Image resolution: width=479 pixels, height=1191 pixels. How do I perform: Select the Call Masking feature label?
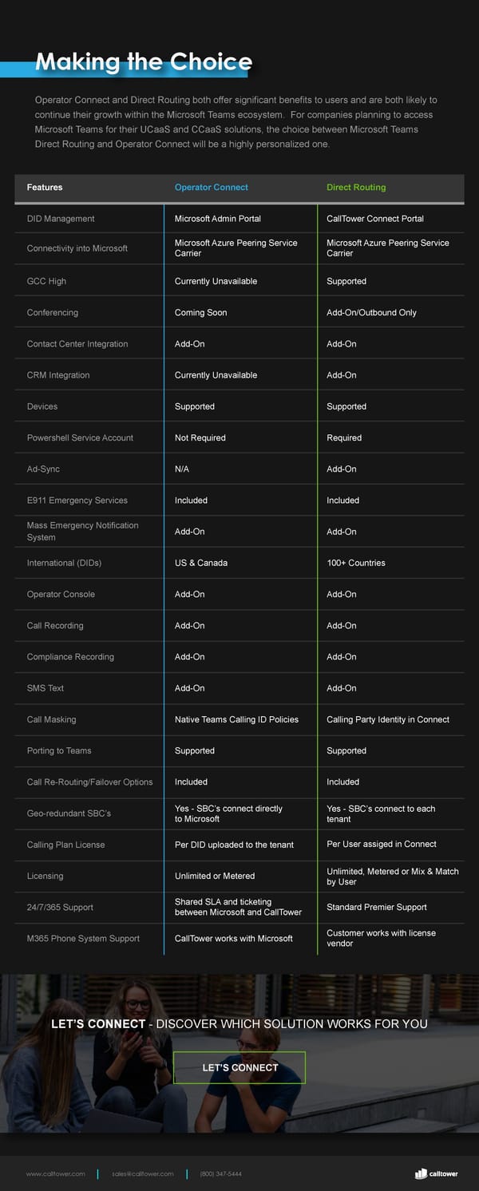(x=52, y=719)
